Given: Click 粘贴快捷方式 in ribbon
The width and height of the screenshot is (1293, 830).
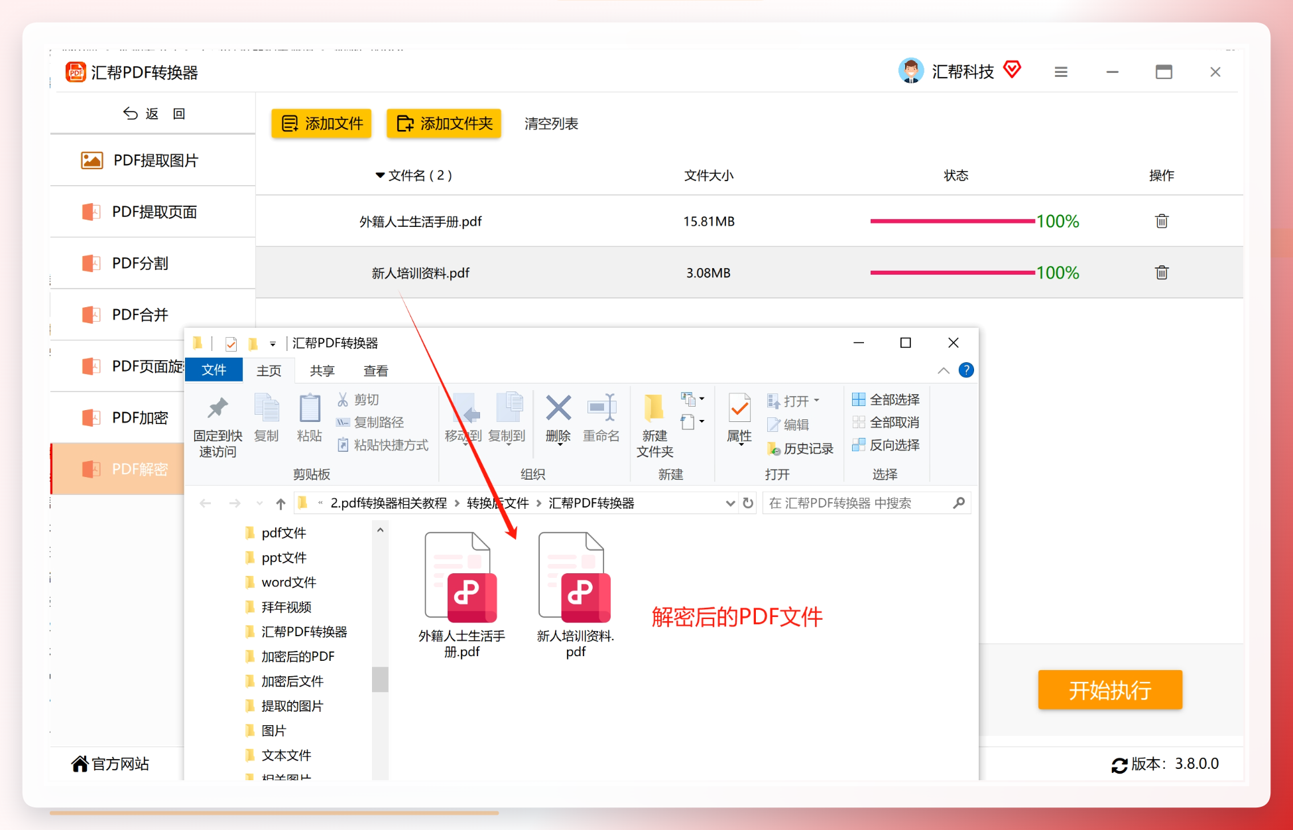Looking at the screenshot, I should point(383,445).
